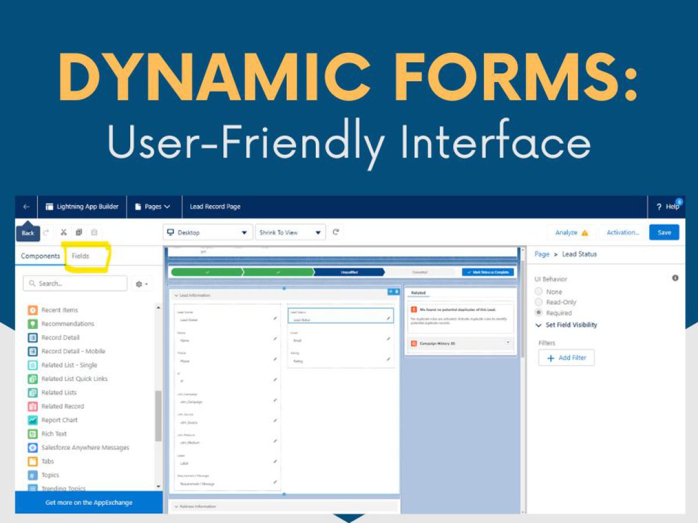Click the Rich Text component icon
Viewport: 698px width, 523px height.
[x=33, y=434]
